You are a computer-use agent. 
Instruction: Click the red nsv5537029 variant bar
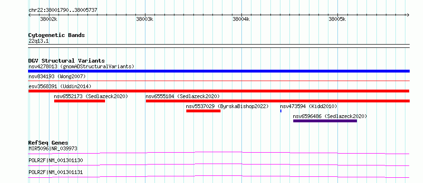tap(203, 111)
